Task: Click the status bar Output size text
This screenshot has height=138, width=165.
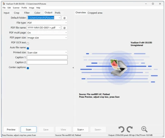Action: (x=130, y=135)
